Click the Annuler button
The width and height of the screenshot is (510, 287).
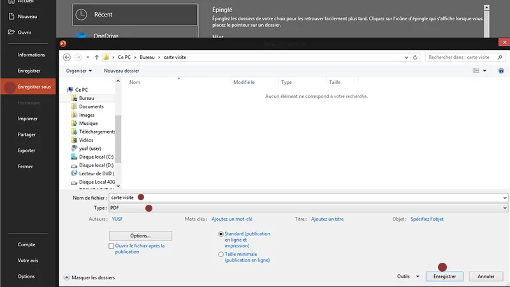pyautogui.click(x=486, y=276)
